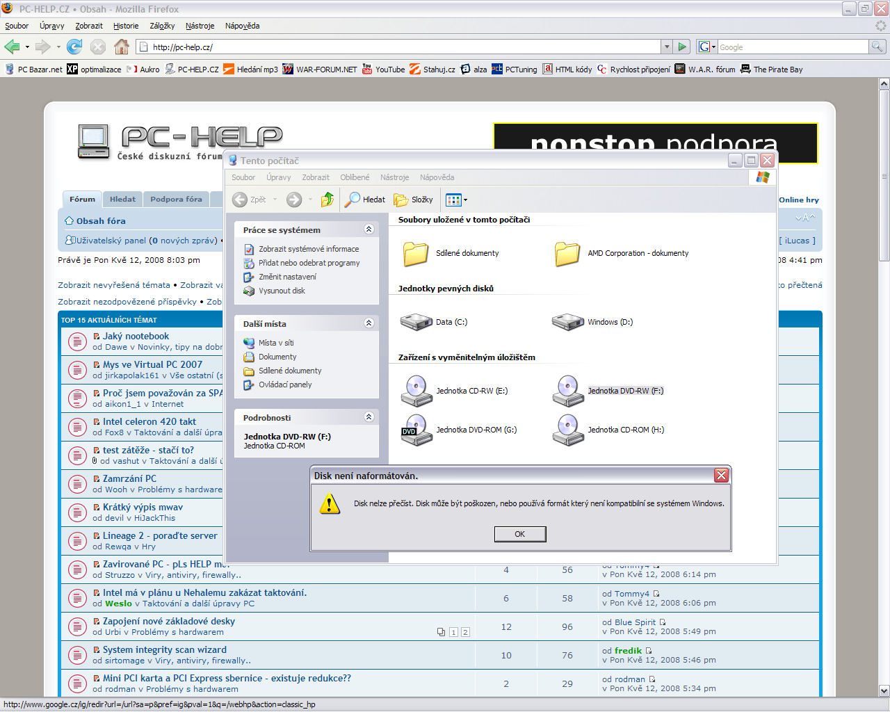This screenshot has height=712, width=890.
Task: Open the URL history dropdown arrow
Action: pos(667,47)
